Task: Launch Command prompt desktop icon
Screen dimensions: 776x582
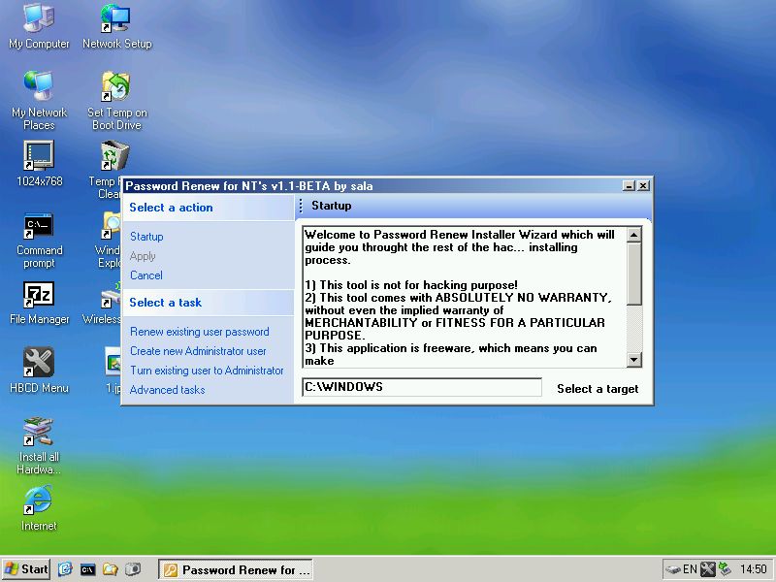Action: [x=39, y=241]
